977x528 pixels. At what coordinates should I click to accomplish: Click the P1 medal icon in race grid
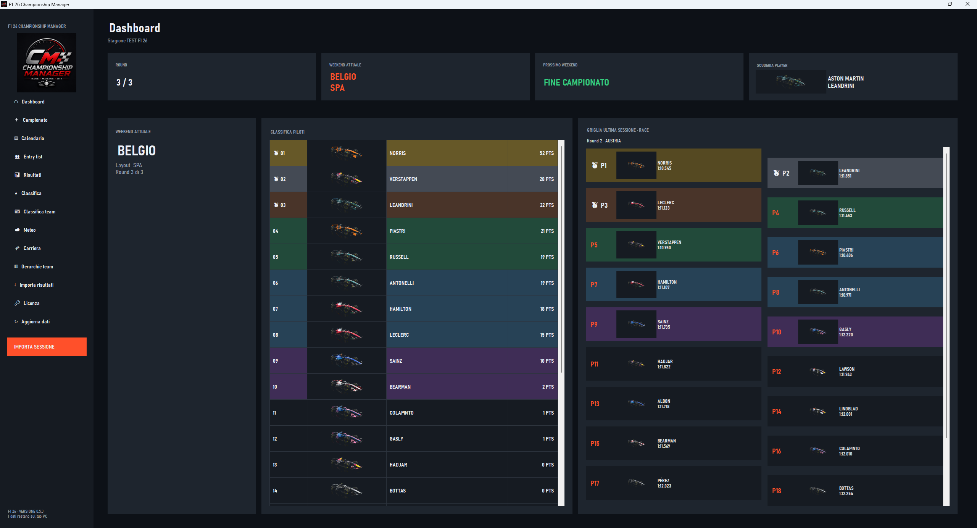point(595,165)
